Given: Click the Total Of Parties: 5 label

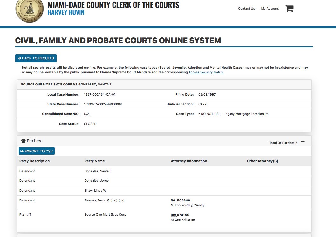Looking at the screenshot, I should (283, 143).
